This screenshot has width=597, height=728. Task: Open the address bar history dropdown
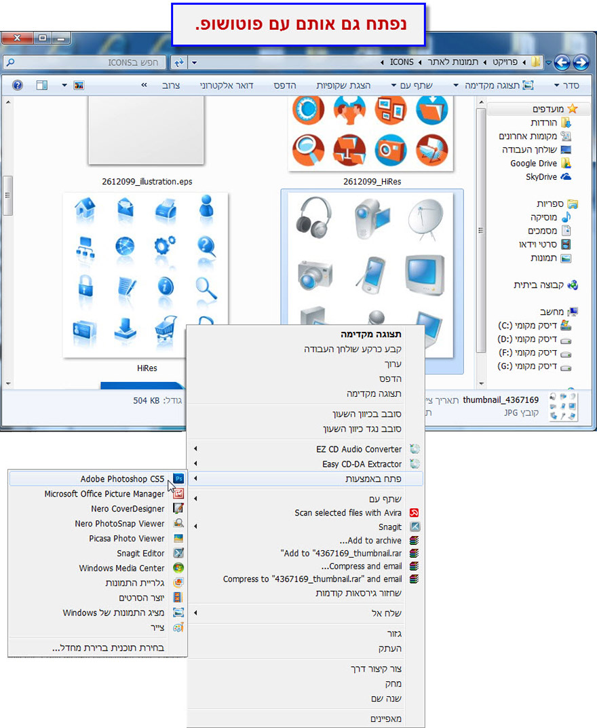coord(195,62)
